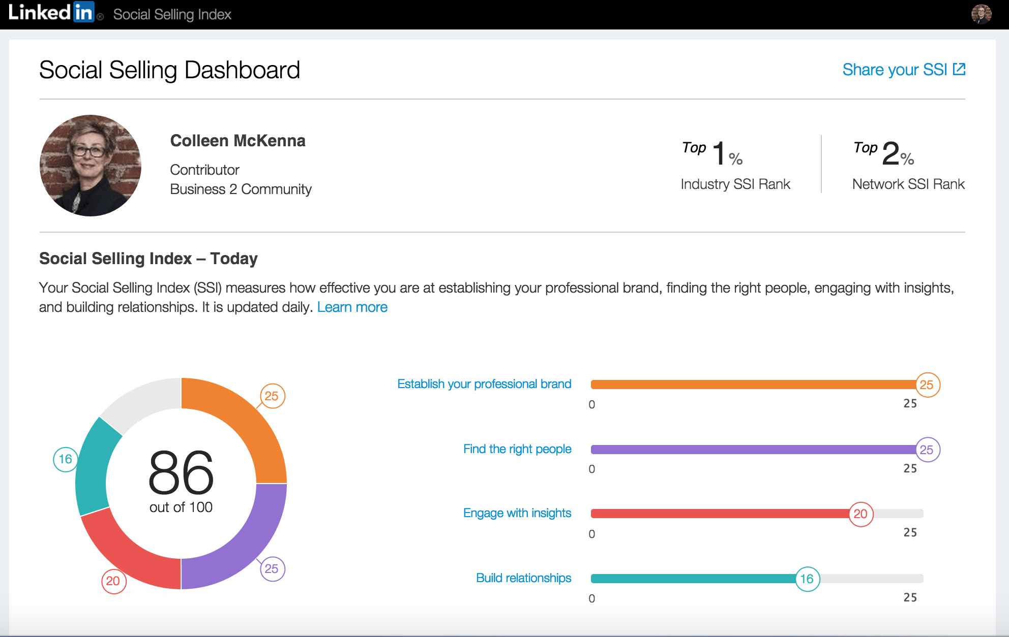The width and height of the screenshot is (1009, 637).
Task: Open Engage with insights link
Action: (x=517, y=513)
